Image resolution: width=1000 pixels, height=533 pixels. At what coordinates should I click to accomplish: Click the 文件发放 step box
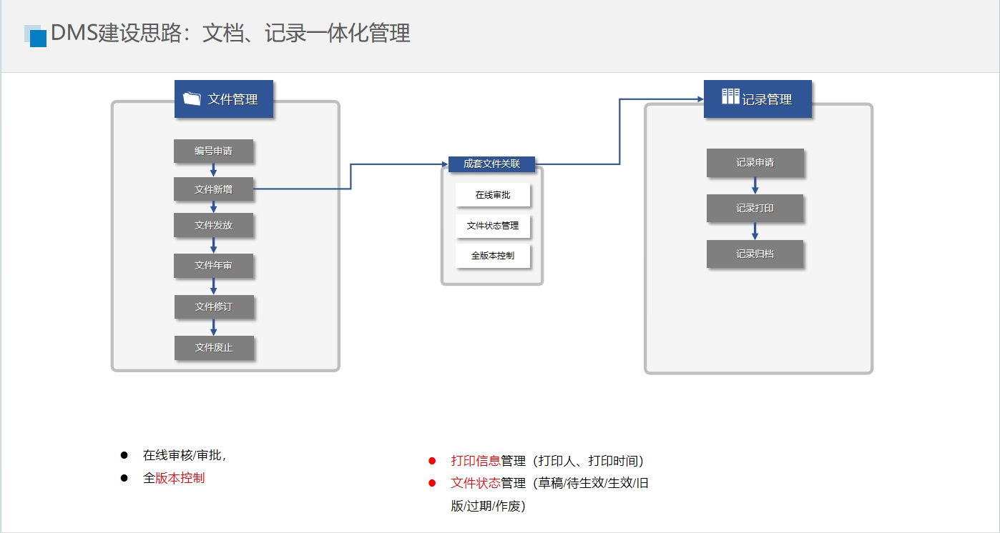click(213, 225)
